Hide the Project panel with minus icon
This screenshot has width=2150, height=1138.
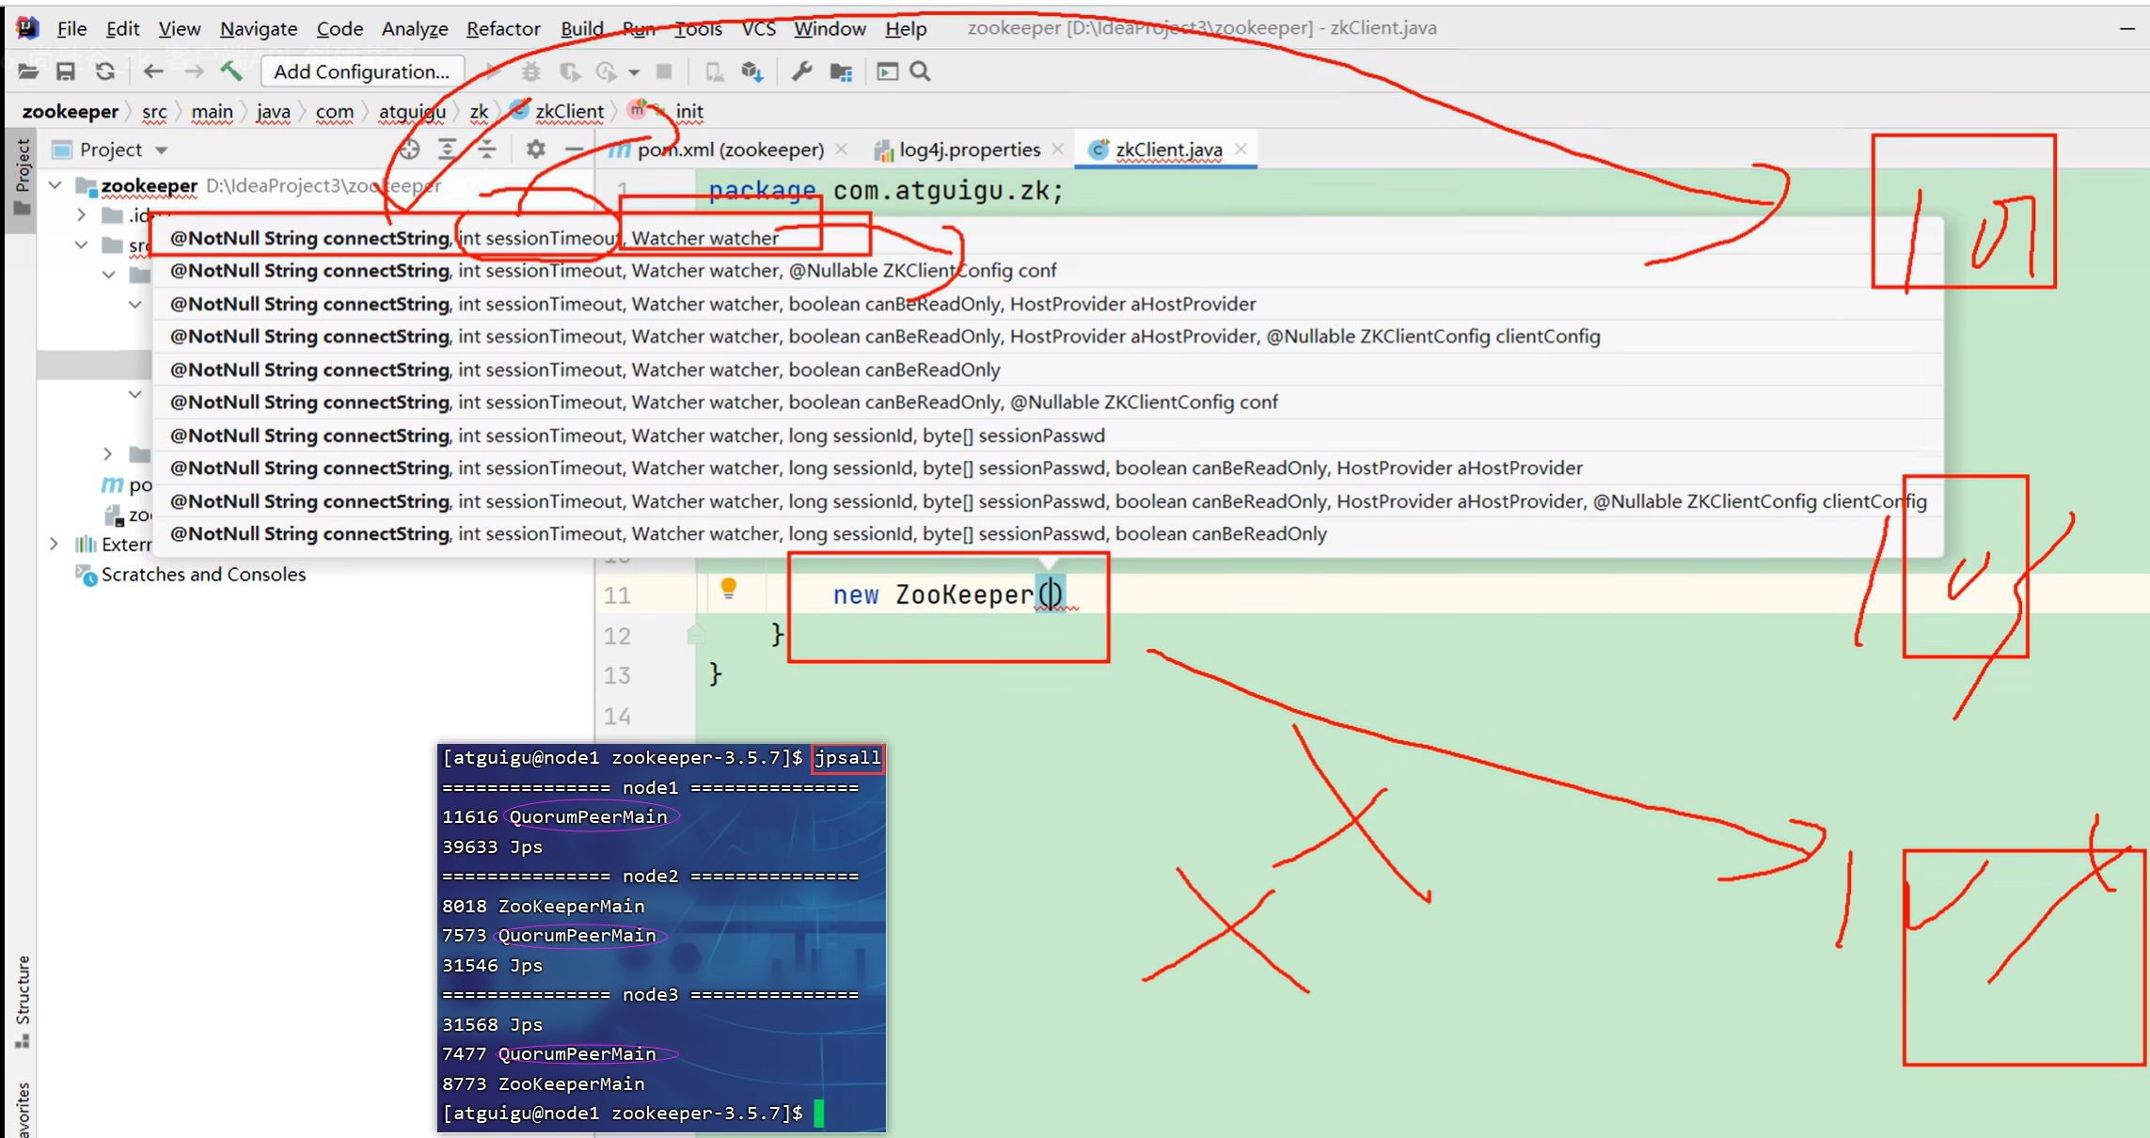pos(574,149)
